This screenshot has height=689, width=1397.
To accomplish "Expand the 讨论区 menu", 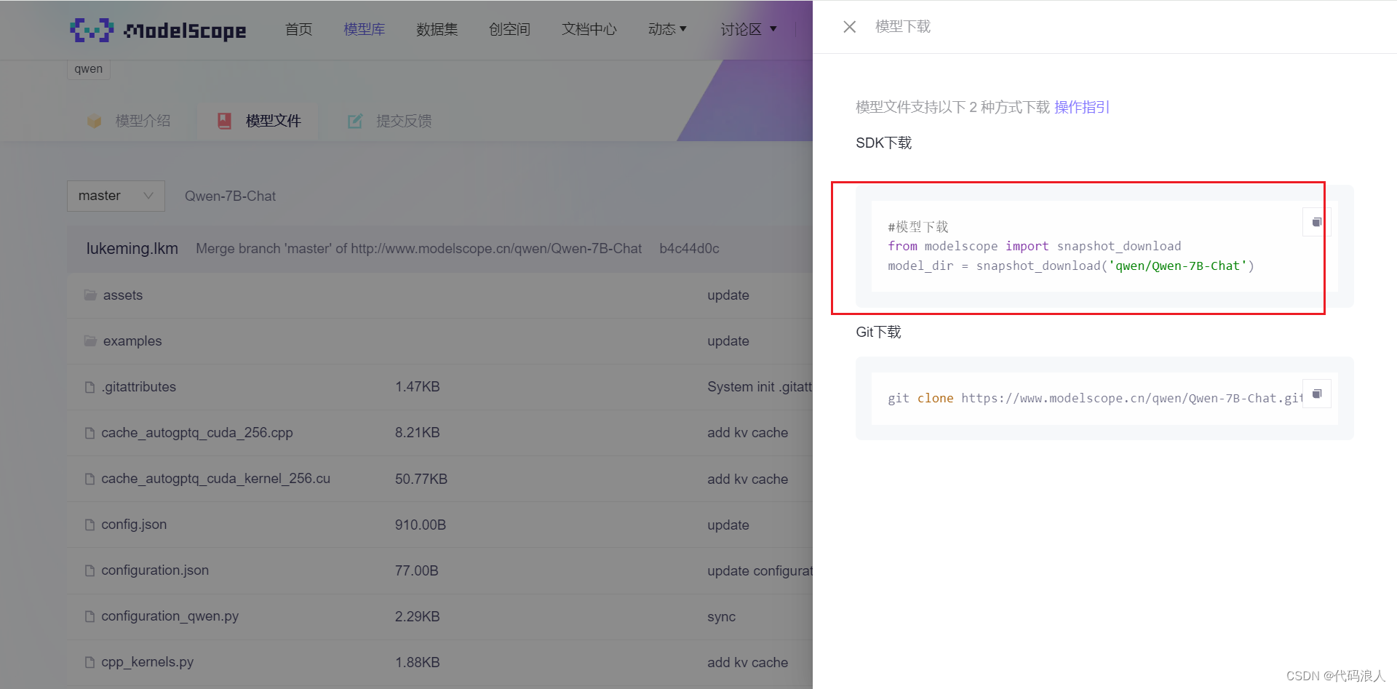I will pyautogui.click(x=749, y=29).
